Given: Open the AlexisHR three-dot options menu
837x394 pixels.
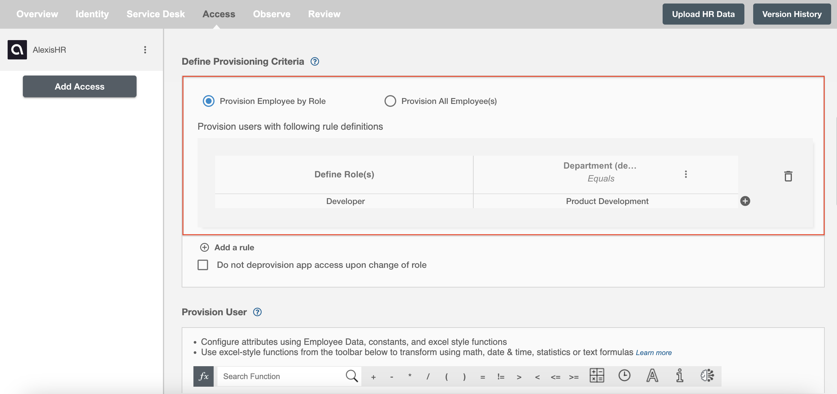Looking at the screenshot, I should [145, 50].
